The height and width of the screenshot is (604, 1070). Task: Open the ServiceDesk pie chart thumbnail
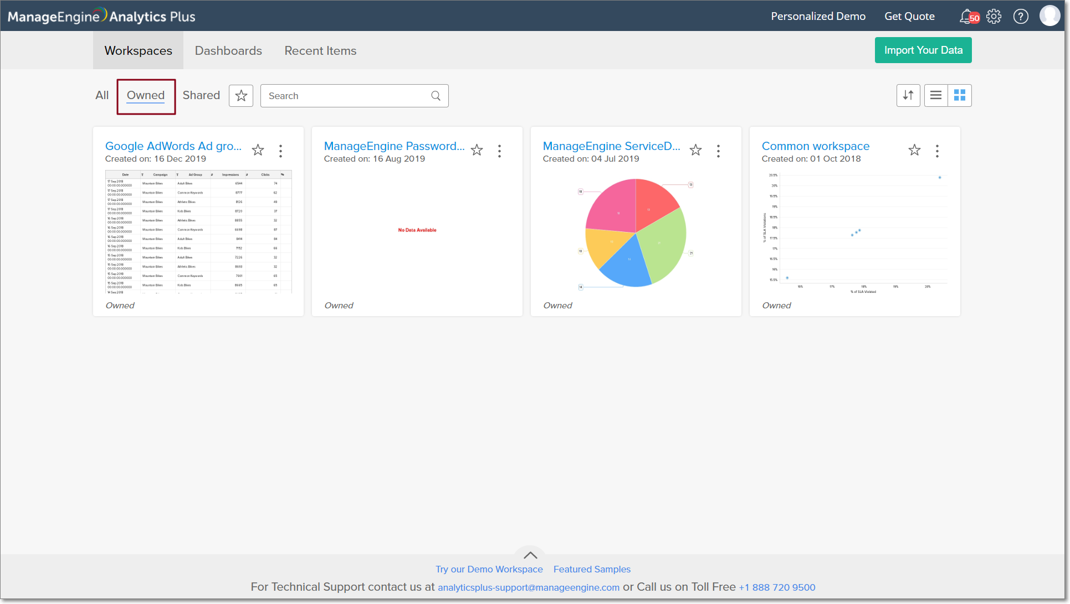636,233
